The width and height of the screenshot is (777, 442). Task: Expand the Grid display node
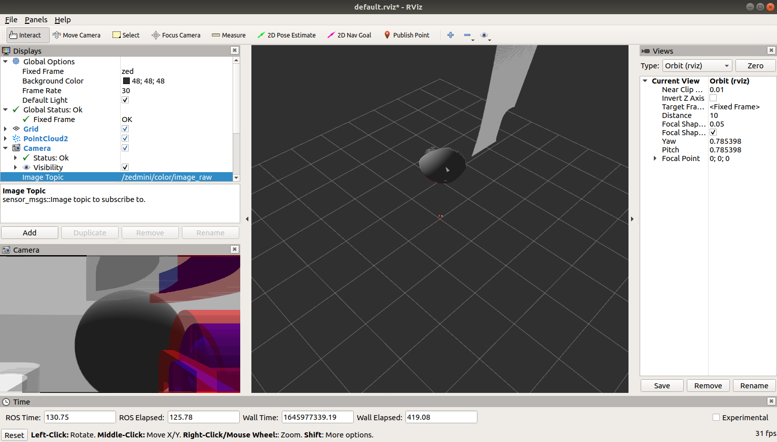[x=6, y=129]
